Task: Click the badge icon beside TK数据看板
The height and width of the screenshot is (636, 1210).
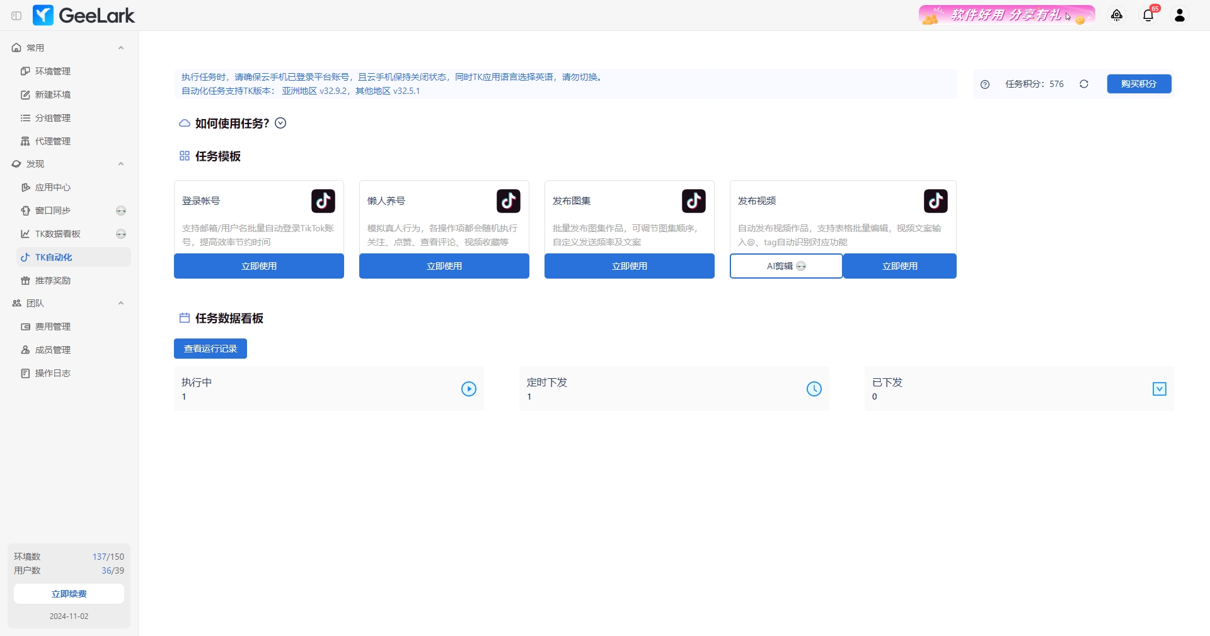Action: pos(121,234)
